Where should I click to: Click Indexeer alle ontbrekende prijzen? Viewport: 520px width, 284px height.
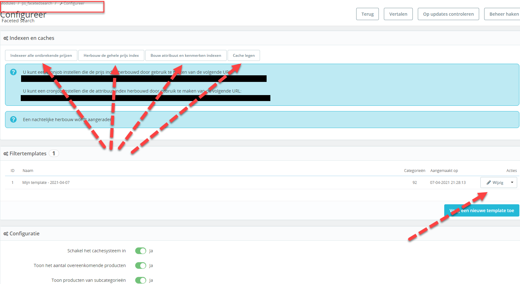[x=41, y=56]
